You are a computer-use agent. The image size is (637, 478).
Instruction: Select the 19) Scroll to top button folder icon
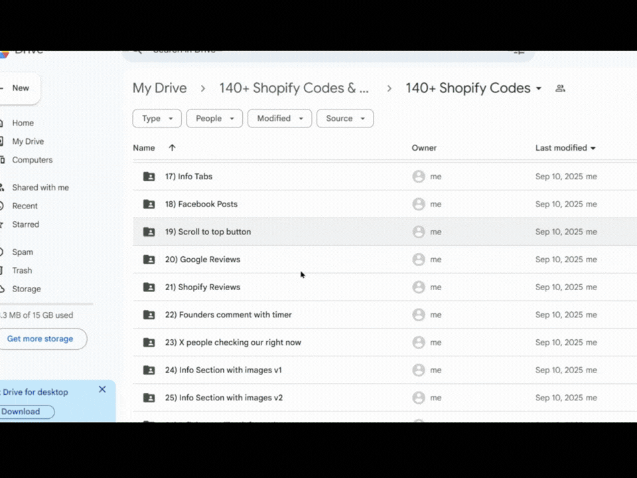point(149,232)
